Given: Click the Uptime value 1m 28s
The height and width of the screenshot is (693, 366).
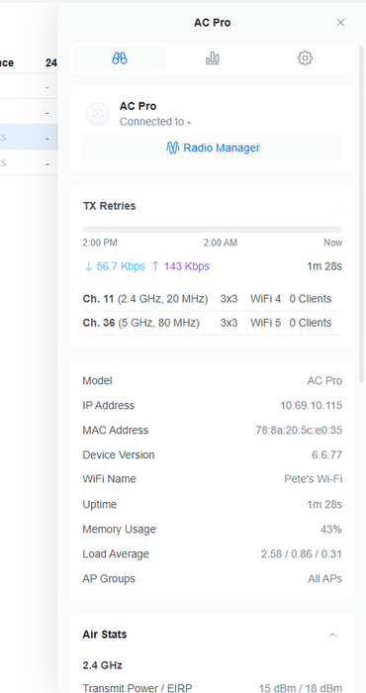Looking at the screenshot, I should (324, 504).
